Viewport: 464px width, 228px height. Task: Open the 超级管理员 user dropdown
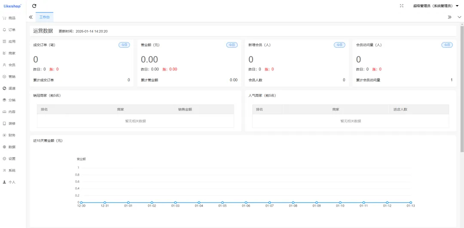[436, 6]
